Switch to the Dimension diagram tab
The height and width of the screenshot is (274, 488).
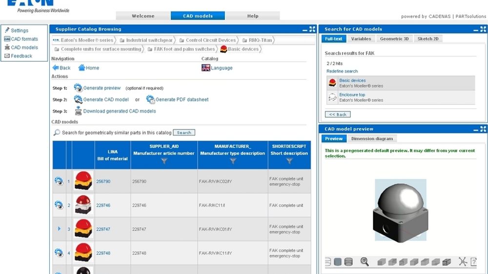point(372,139)
